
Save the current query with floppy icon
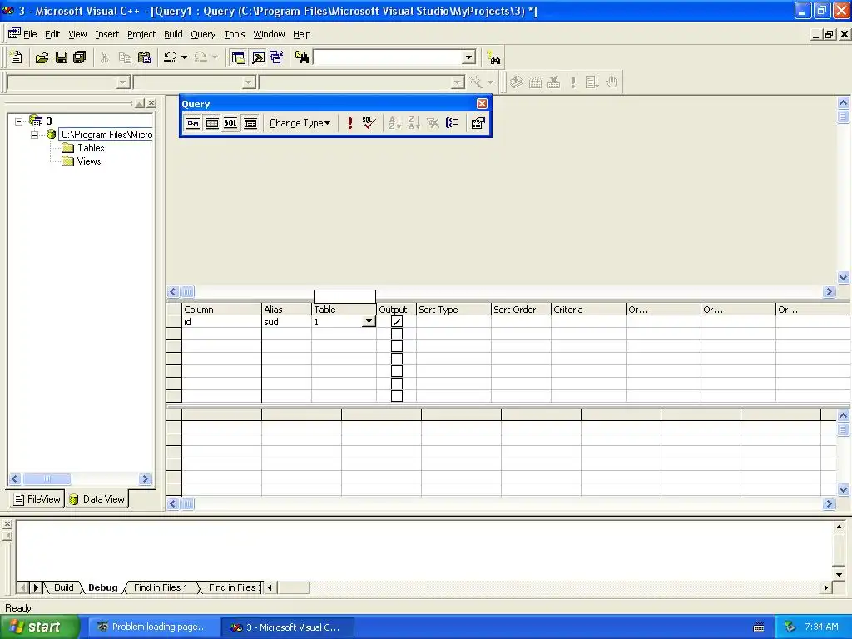[x=62, y=57]
